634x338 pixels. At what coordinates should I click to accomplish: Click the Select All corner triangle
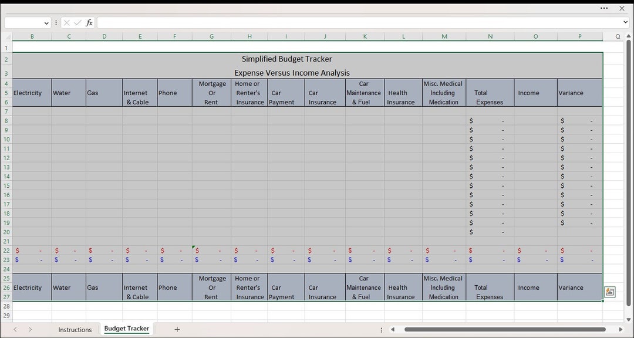pyautogui.click(x=7, y=36)
